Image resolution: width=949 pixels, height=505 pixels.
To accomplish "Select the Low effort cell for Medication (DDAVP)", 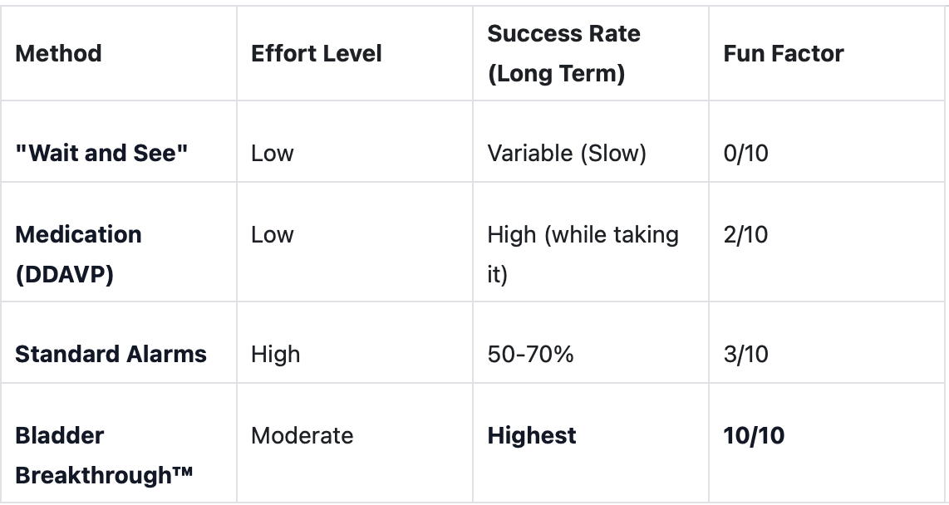I will (272, 235).
